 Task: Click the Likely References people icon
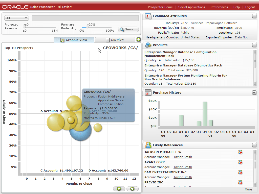[x=148, y=145]
